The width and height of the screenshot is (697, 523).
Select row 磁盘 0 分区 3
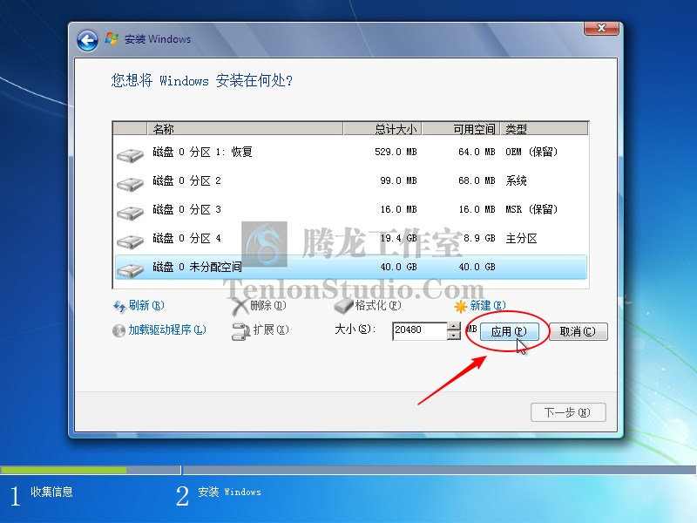coord(351,209)
